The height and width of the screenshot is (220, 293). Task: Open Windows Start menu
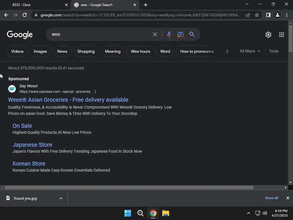128,213
